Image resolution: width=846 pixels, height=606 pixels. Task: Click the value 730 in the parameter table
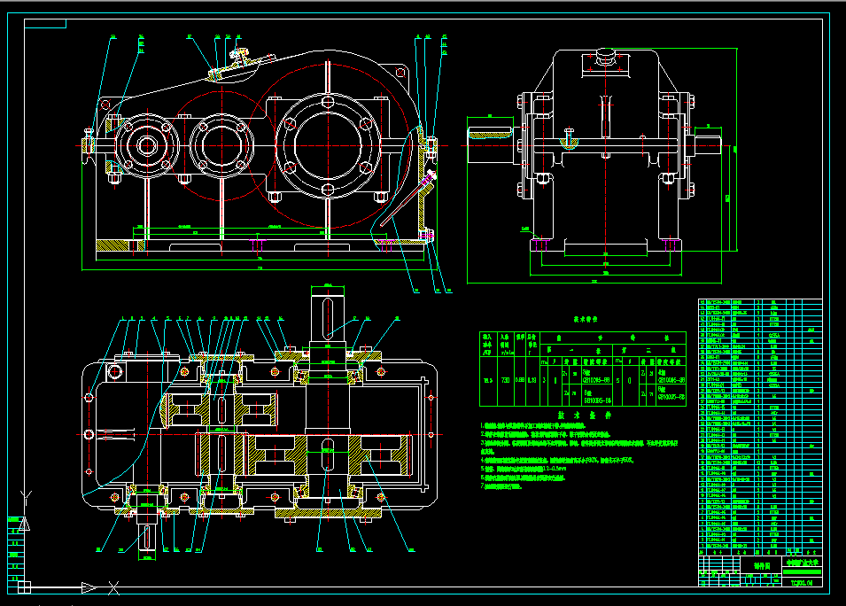pyautogui.click(x=505, y=380)
